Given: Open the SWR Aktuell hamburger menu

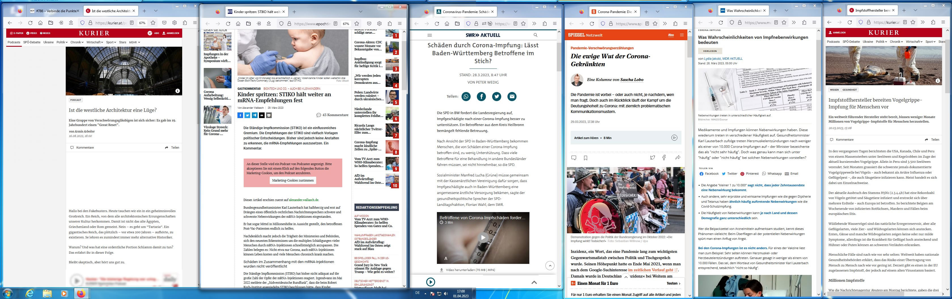Looking at the screenshot, I should click(430, 35).
